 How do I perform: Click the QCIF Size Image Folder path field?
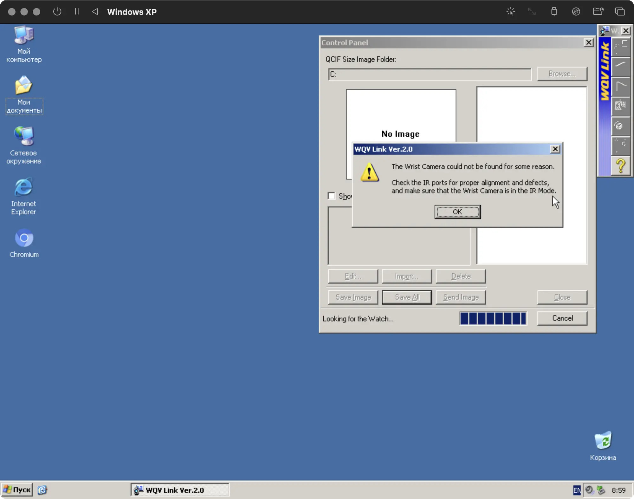pos(430,74)
